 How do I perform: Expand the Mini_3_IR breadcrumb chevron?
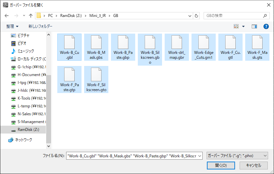click(109, 16)
